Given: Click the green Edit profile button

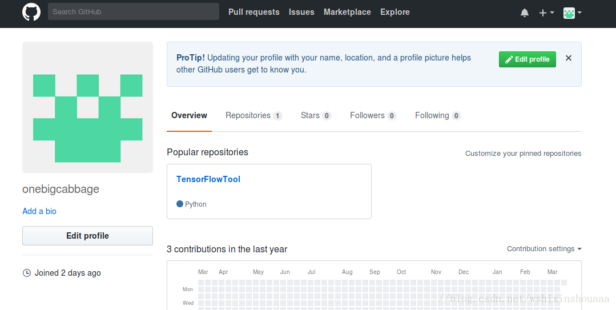Looking at the screenshot, I should pos(527,59).
